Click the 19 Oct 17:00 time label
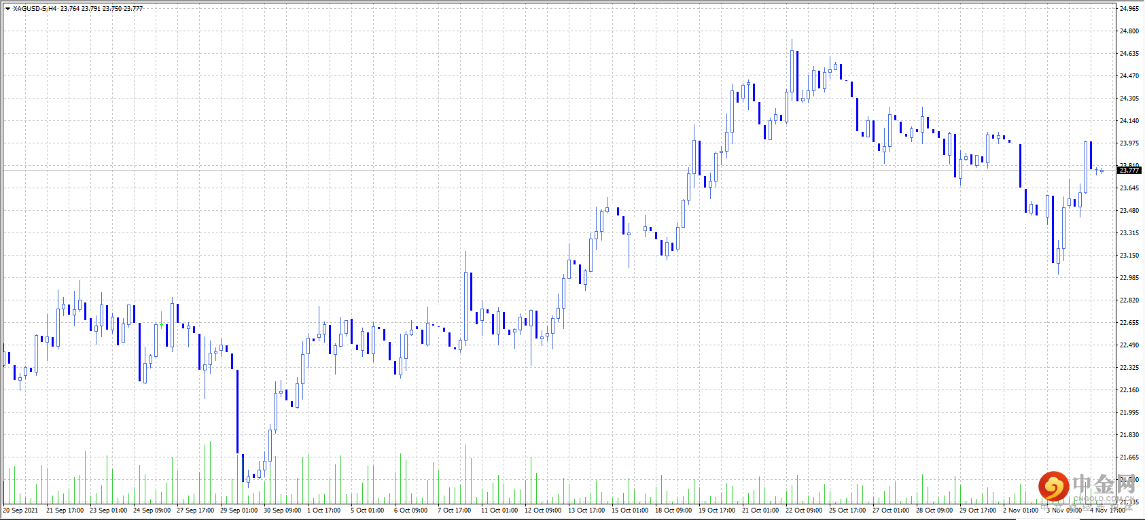 pyautogui.click(x=718, y=510)
